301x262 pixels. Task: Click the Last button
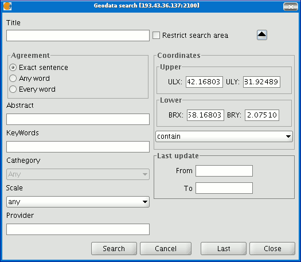224,249
